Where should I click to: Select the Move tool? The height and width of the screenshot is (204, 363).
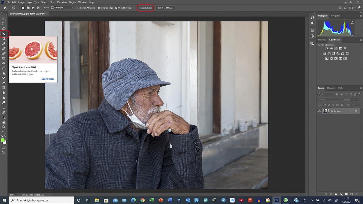point(4,19)
